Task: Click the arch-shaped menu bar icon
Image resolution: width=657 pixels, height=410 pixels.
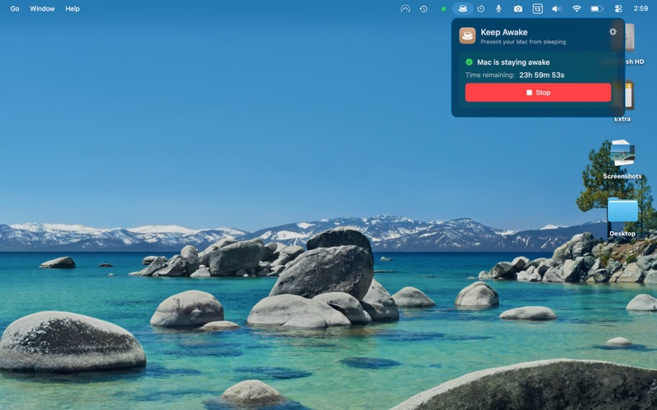Action: (x=405, y=9)
